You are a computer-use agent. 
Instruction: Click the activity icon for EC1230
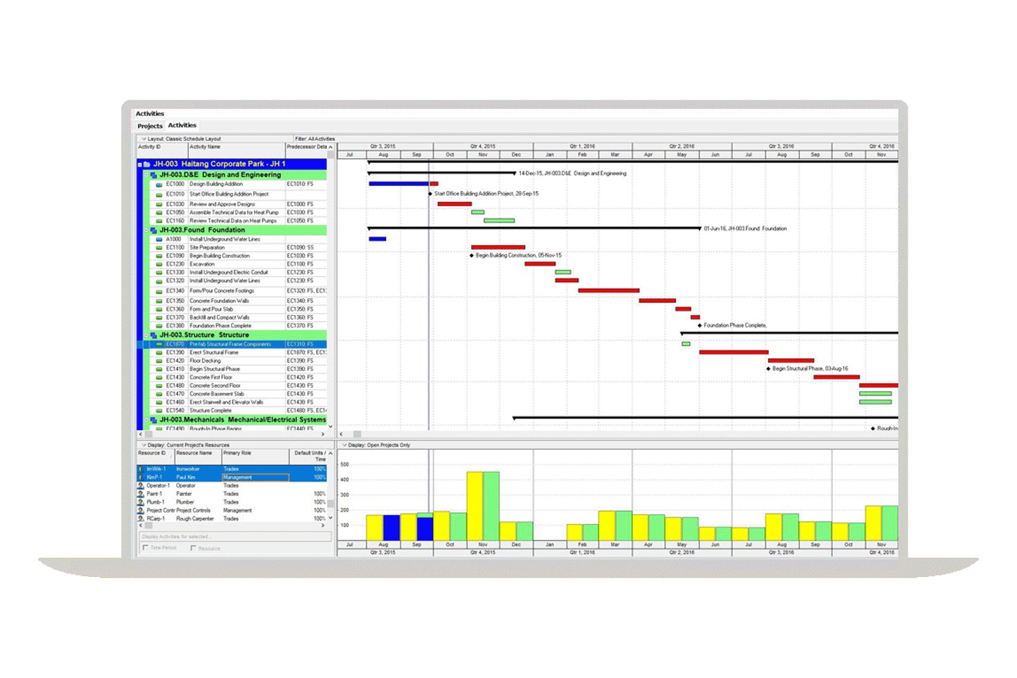pos(159,264)
